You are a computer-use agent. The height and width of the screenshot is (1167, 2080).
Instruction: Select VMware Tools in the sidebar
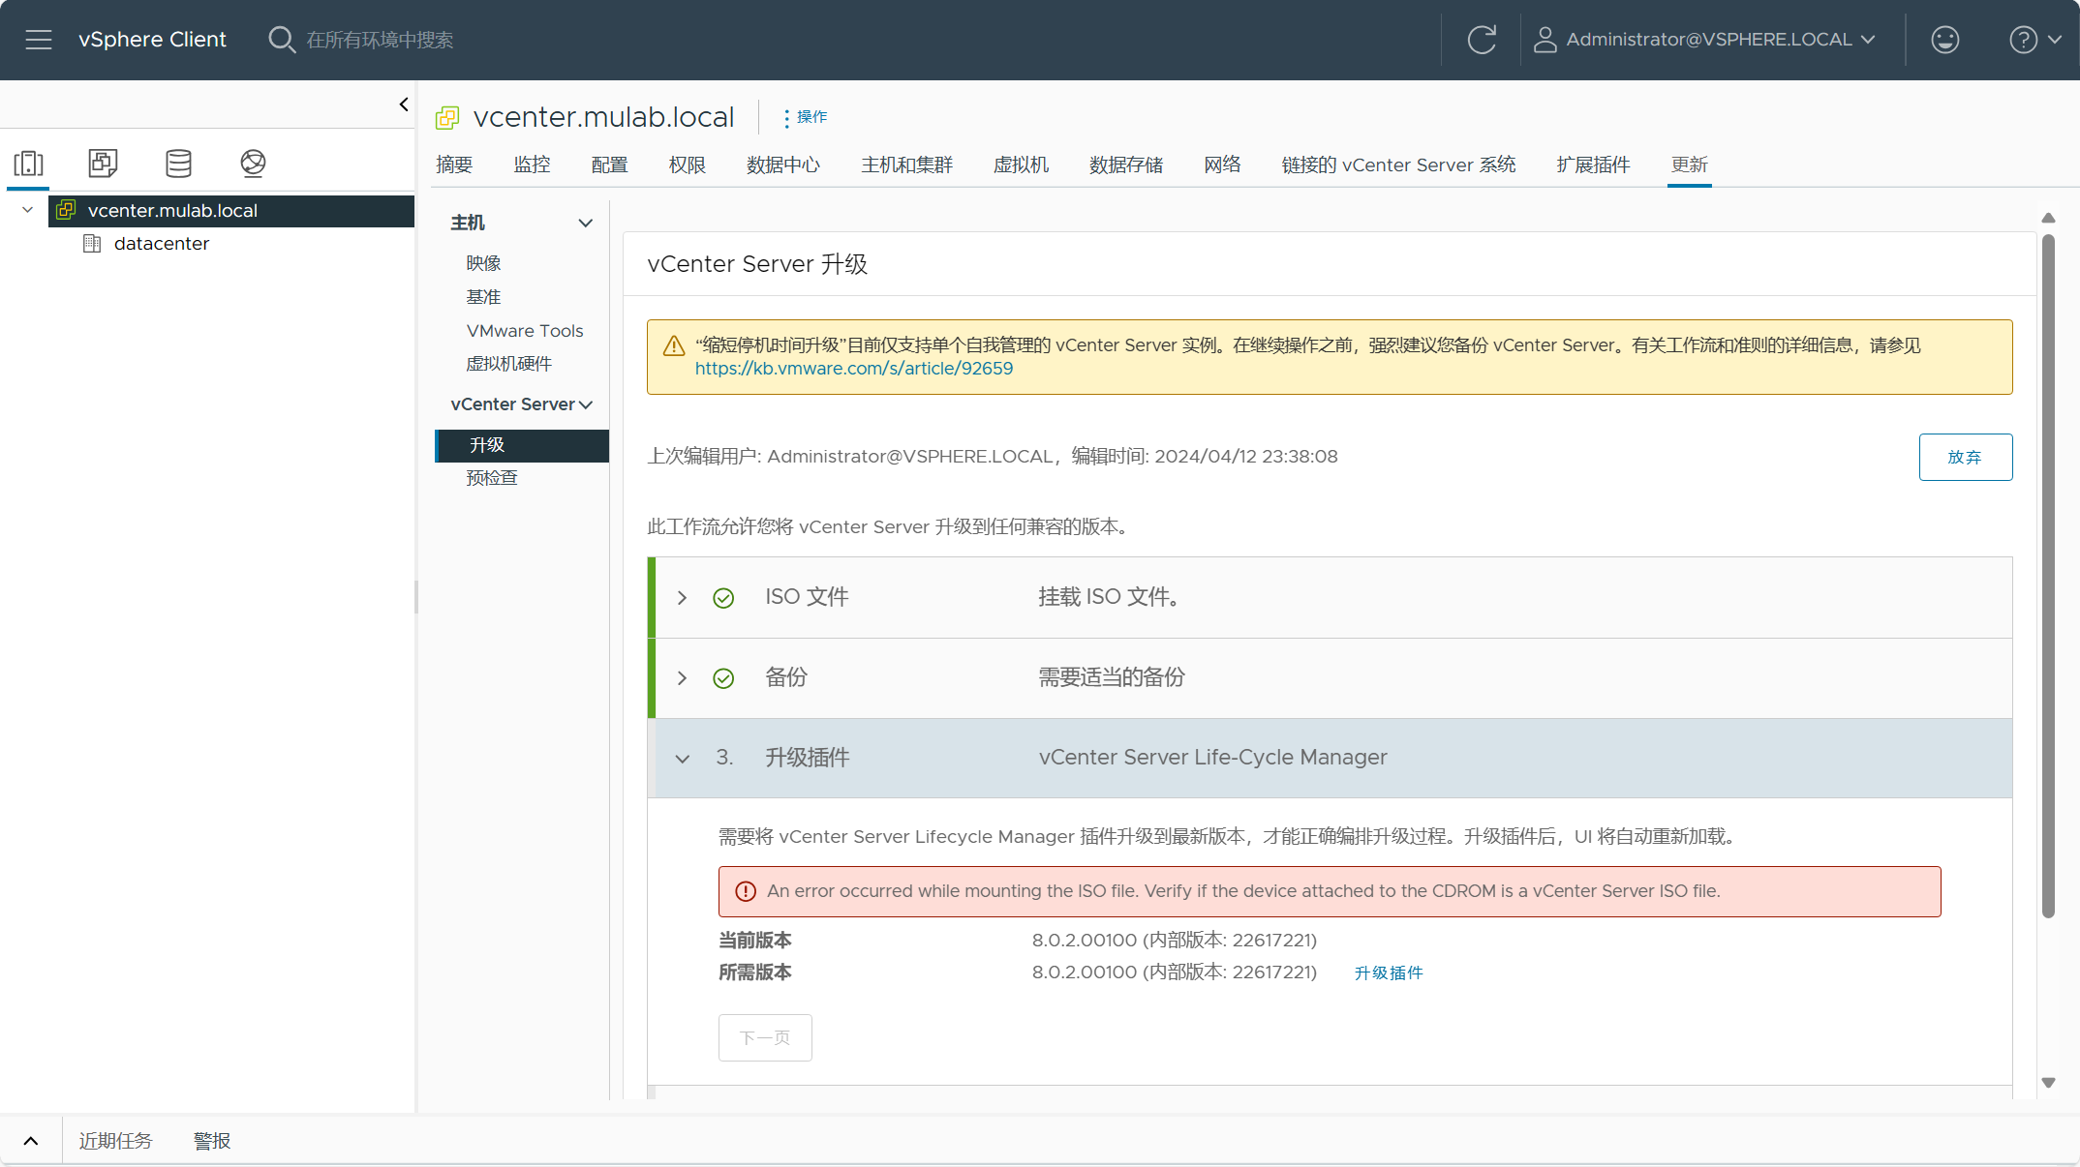(x=525, y=331)
